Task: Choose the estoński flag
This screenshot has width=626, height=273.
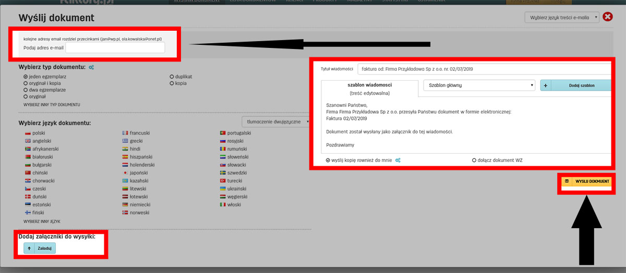Action: [x=28, y=205]
